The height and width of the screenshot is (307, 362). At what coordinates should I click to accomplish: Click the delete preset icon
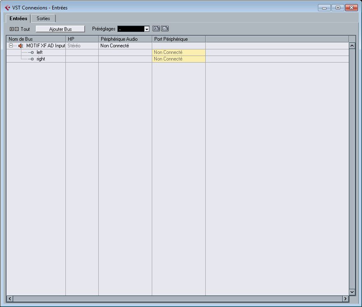pos(165,28)
